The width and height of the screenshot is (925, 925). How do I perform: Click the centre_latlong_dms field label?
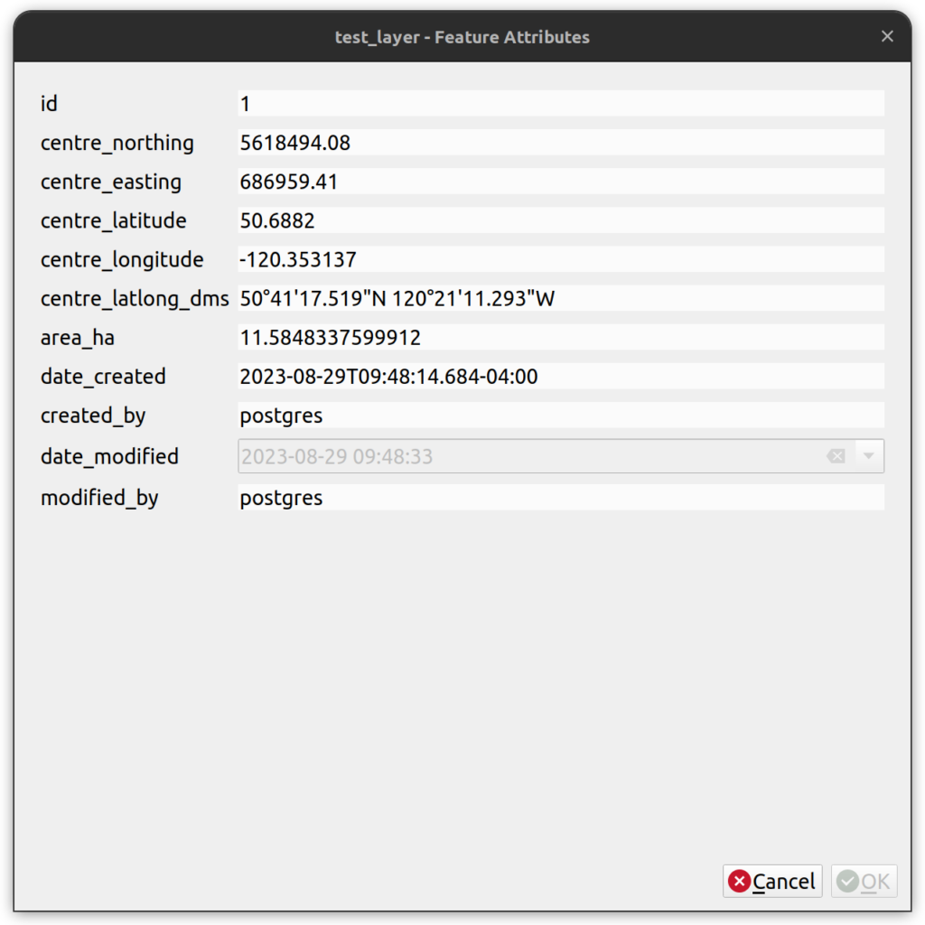(x=135, y=298)
